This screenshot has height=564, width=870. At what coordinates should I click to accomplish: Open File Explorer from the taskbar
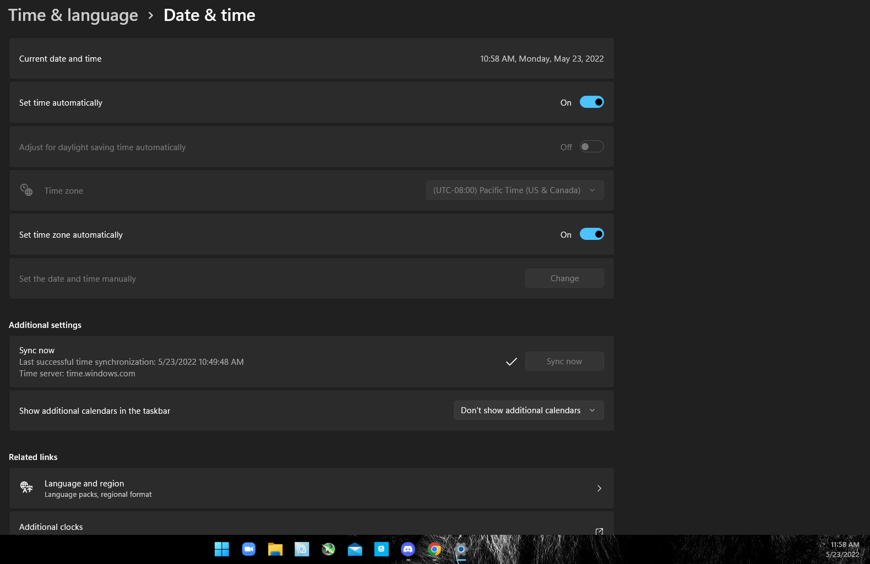click(275, 549)
